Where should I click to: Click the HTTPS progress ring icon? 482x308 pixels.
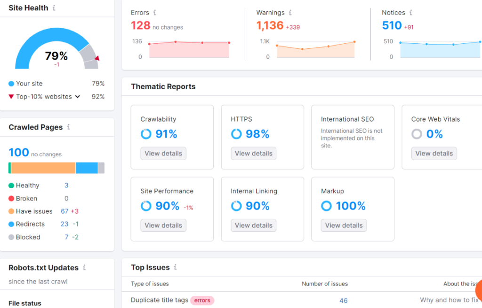pyautogui.click(x=236, y=134)
